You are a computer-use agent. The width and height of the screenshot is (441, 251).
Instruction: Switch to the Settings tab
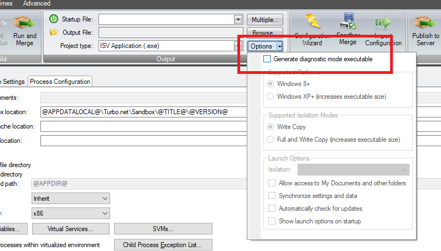[x=12, y=82]
